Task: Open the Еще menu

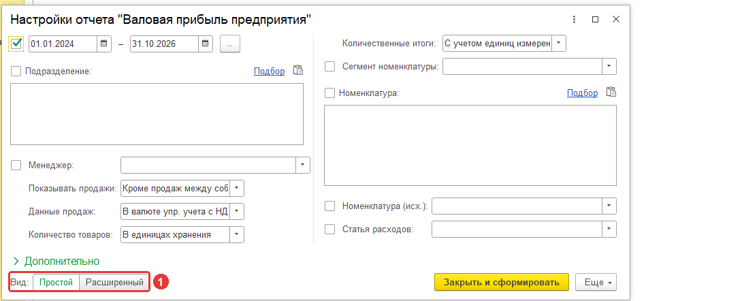Action: 596,282
